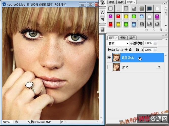Toggle lock all padlock icon
This screenshot has height=126, width=169.
[130, 50]
